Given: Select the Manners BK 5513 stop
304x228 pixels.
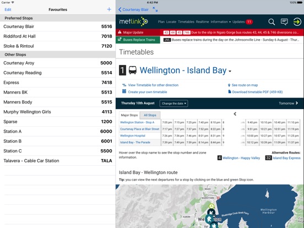Looking at the screenshot, I should [58, 93].
